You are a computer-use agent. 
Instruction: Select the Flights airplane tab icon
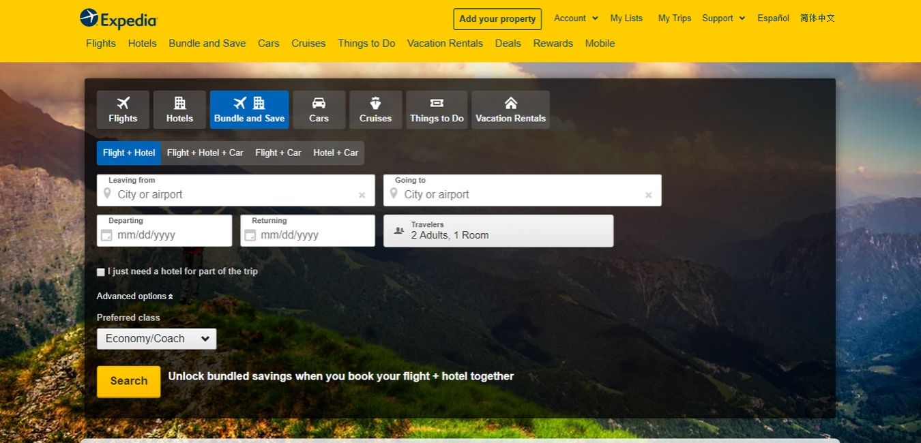coord(123,103)
